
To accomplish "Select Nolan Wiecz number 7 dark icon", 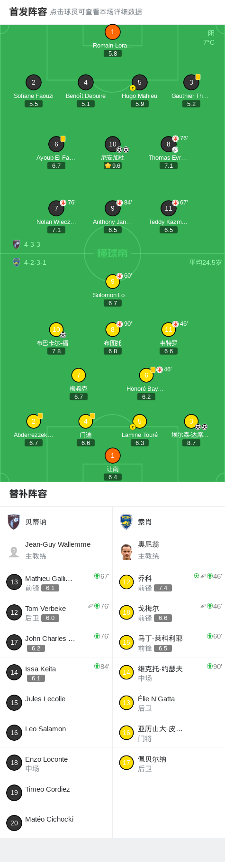I will pyautogui.click(x=56, y=208).
